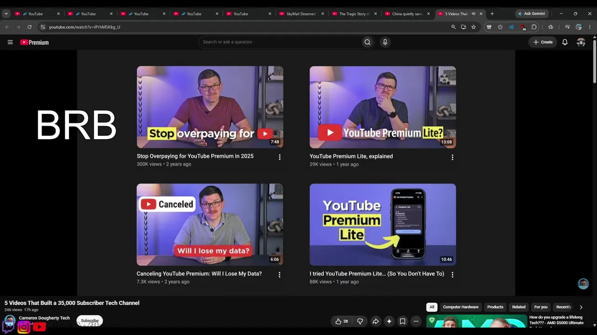The width and height of the screenshot is (597, 335).
Task: Open Chrome zoom magnifier in address bar
Action: pos(453,27)
